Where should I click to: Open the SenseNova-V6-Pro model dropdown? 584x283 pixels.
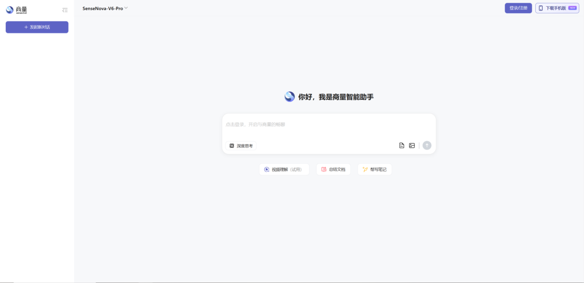(105, 8)
